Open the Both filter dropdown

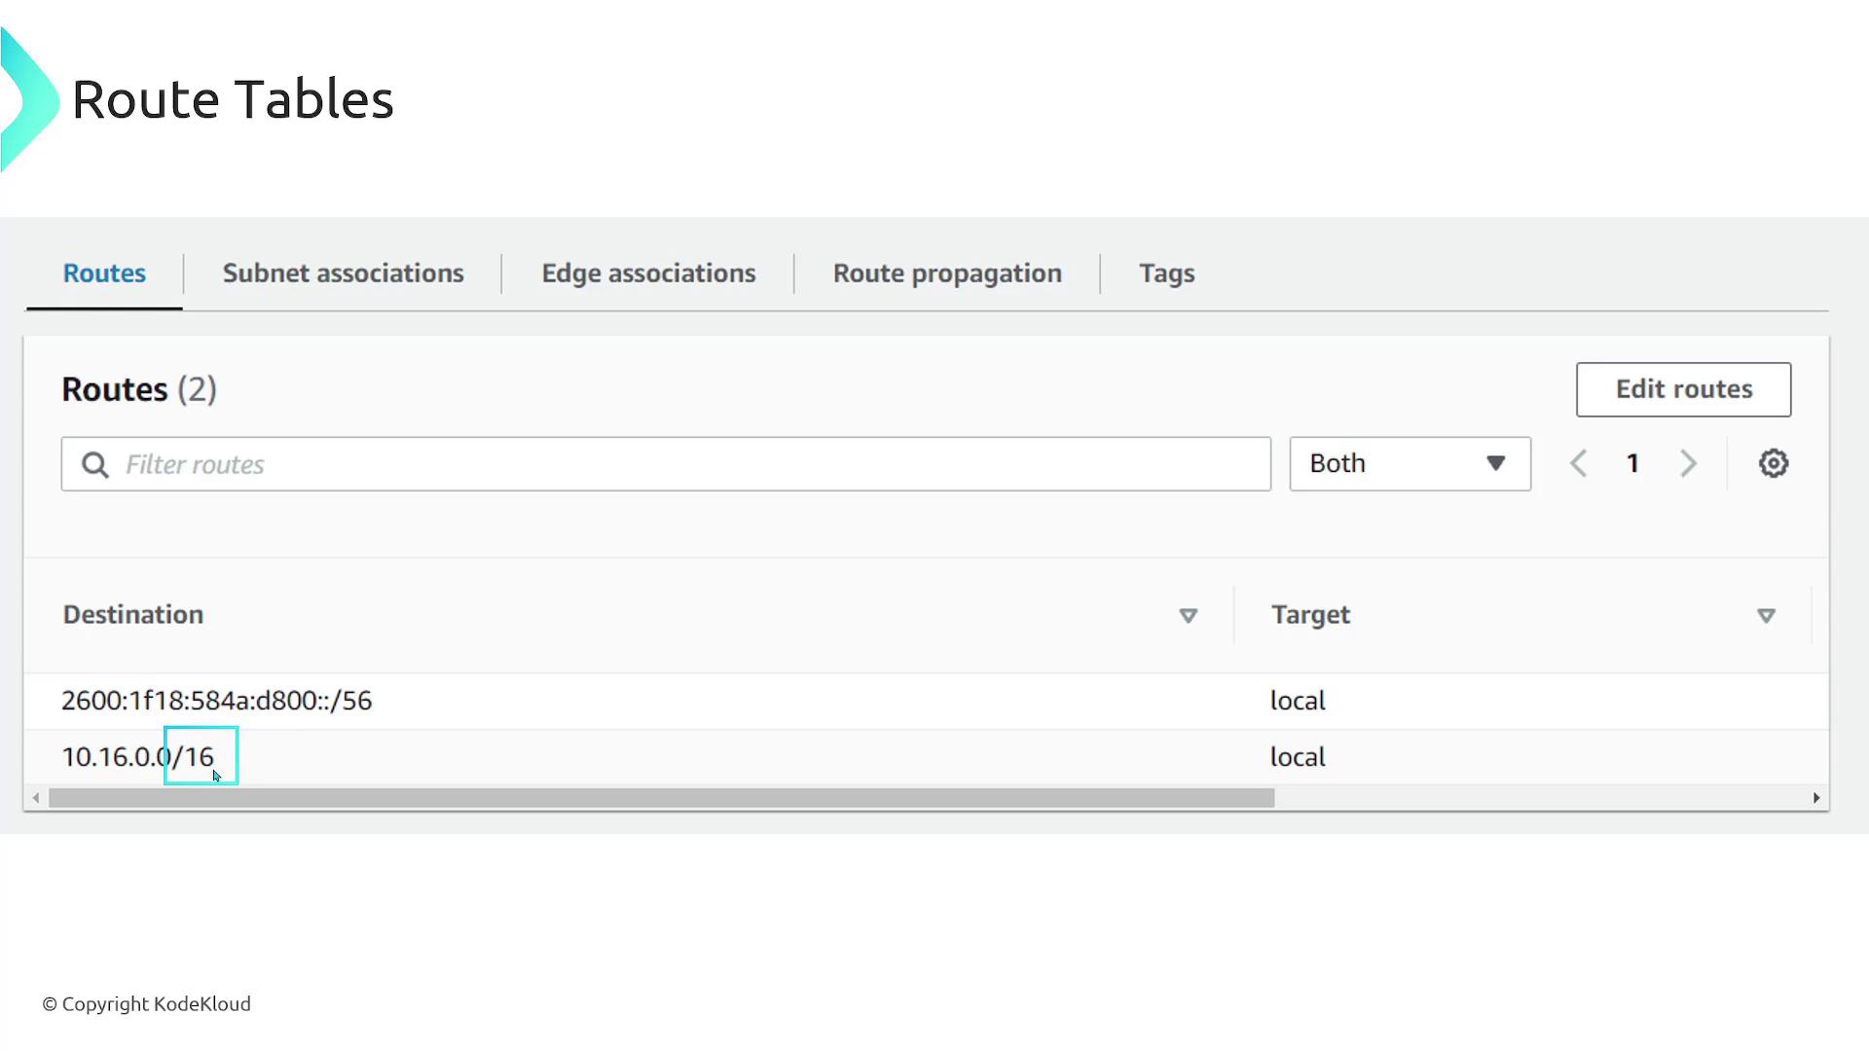click(x=1409, y=463)
